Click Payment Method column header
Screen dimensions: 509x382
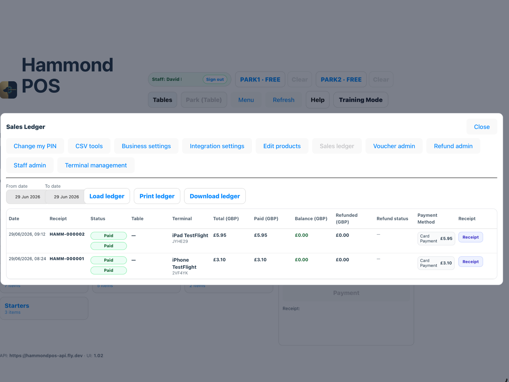(x=427, y=219)
